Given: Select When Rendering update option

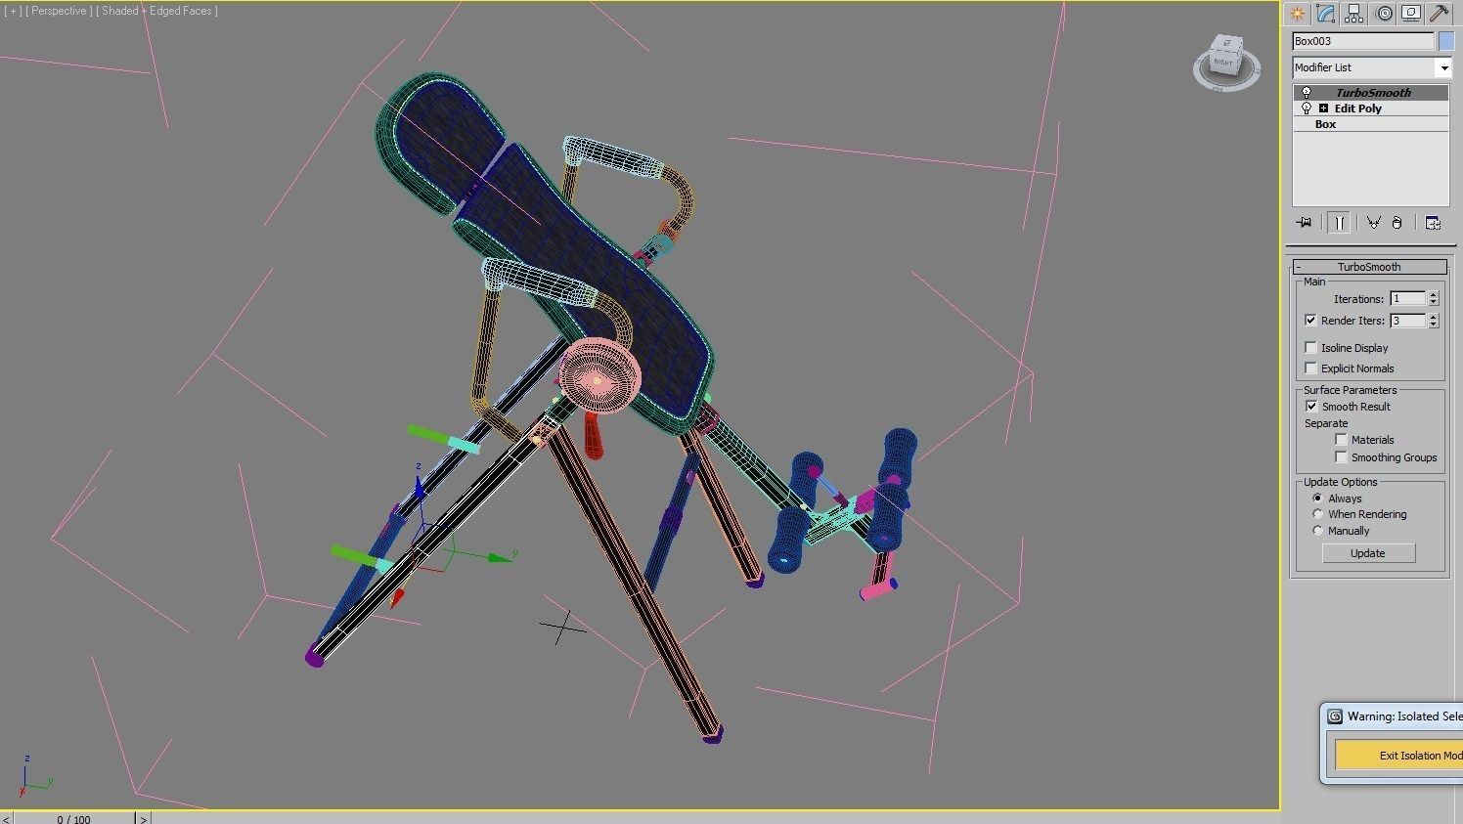Looking at the screenshot, I should click(x=1317, y=514).
